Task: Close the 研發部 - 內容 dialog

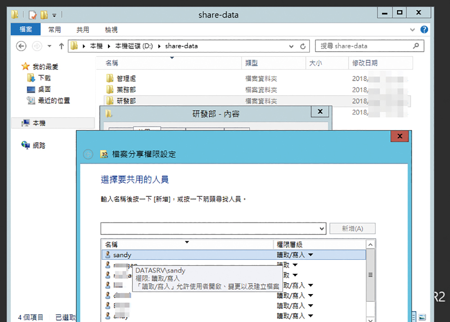Action: click(320, 111)
